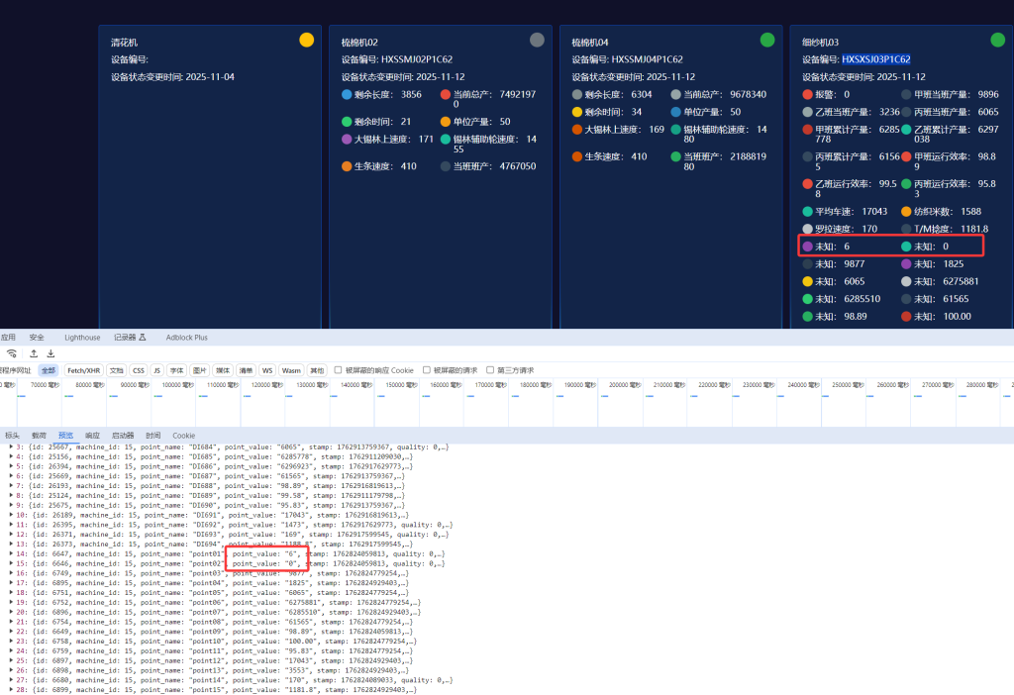
Task: Click the red 报警 dot on 细纱机03
Action: click(x=807, y=95)
